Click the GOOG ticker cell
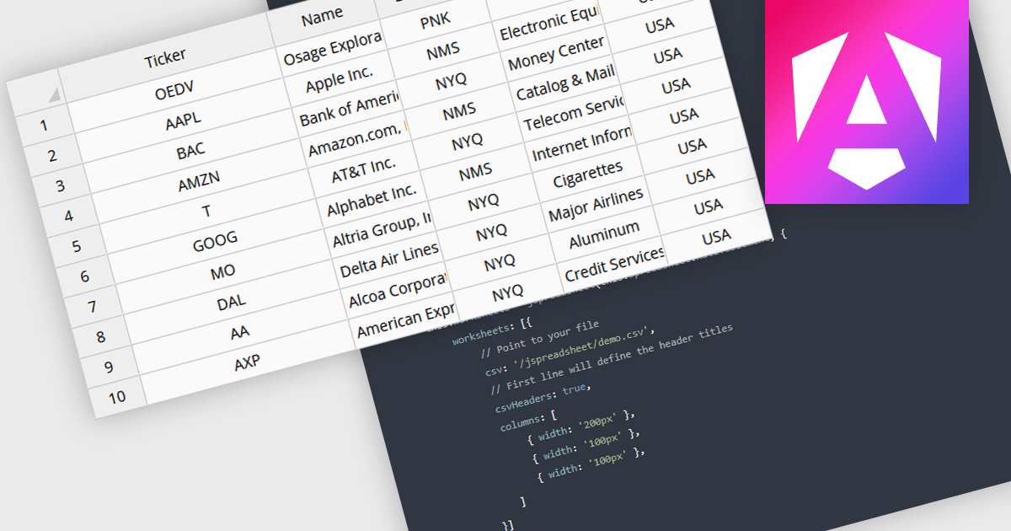 [216, 242]
